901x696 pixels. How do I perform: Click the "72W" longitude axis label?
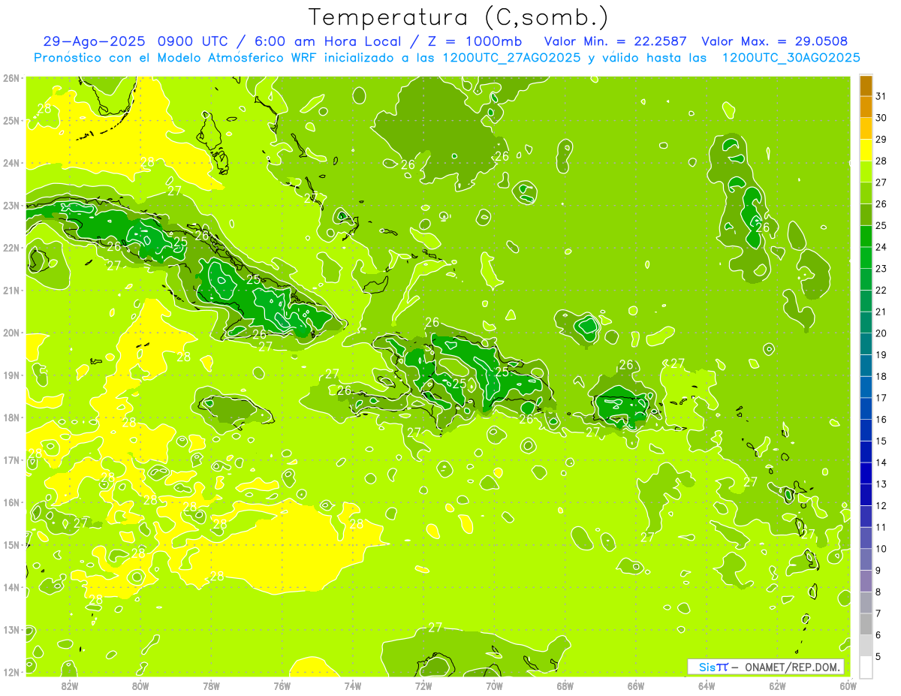423,685
